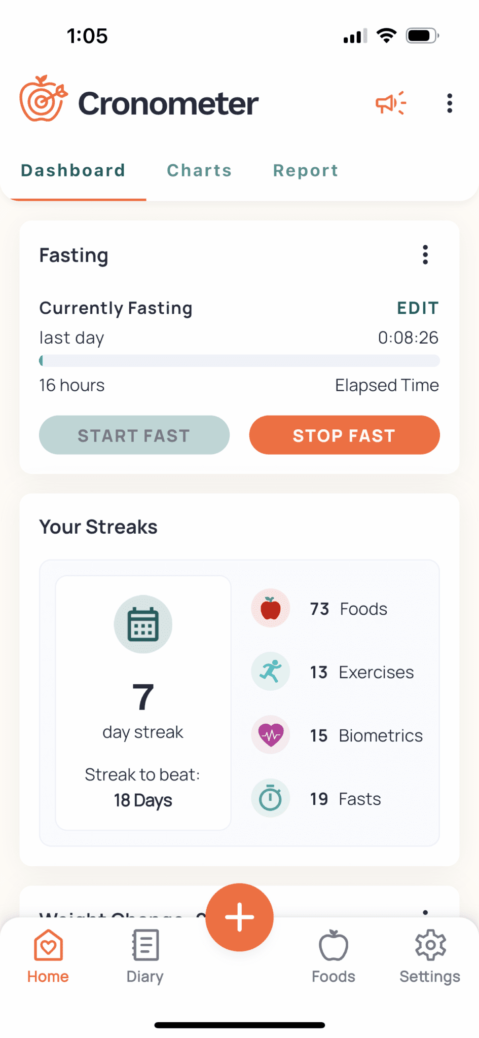The height and width of the screenshot is (1038, 479).
Task: Switch to the Charts tab
Action: pyautogui.click(x=199, y=170)
